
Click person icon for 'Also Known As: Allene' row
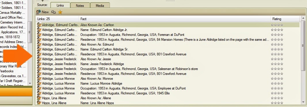pos(39,98)
